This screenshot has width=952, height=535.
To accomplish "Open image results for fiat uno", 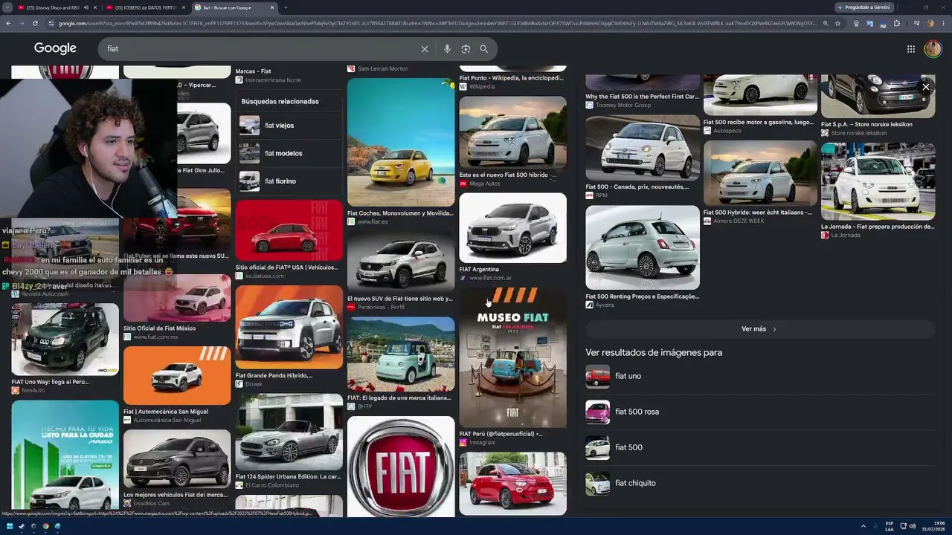I will (x=759, y=376).
